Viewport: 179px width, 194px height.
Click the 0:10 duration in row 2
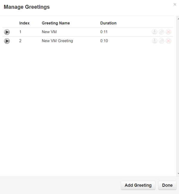[x=104, y=41]
